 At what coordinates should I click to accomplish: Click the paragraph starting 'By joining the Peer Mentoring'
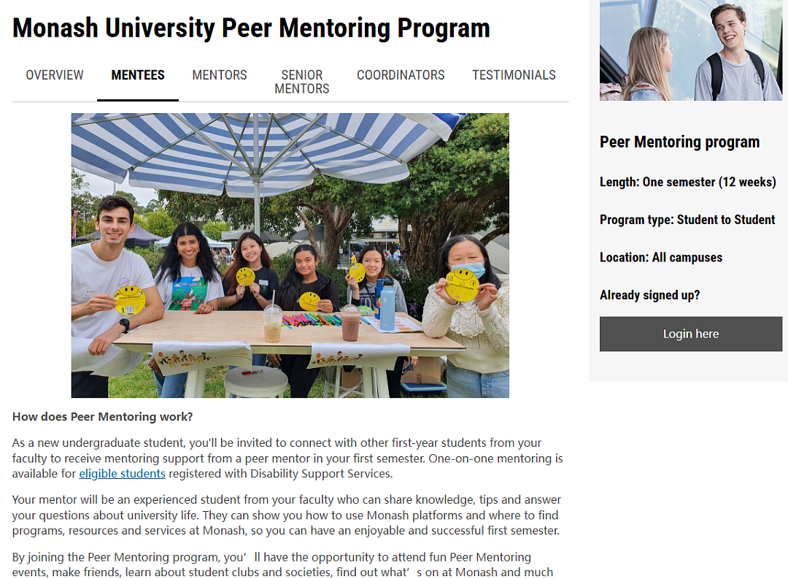pos(282,565)
